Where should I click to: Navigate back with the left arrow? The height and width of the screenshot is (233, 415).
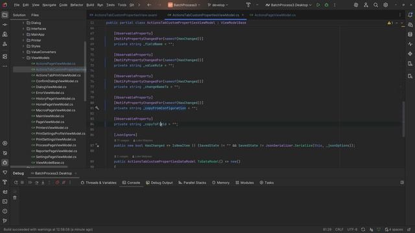point(149,5)
